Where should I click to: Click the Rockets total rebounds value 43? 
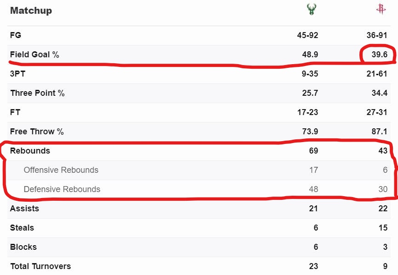[383, 151]
